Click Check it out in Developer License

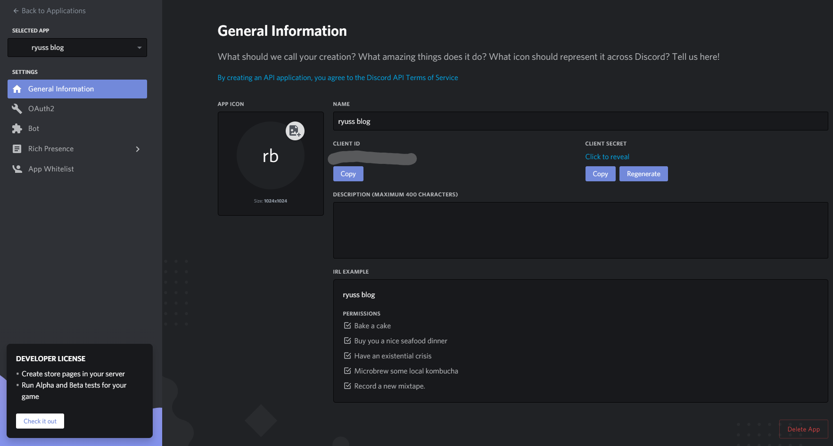pos(40,421)
